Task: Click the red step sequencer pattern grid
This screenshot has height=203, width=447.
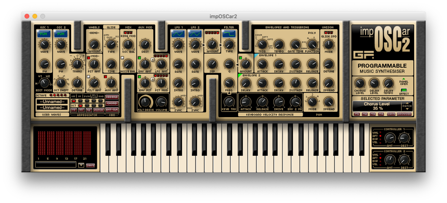Action: pyautogui.click(x=64, y=143)
